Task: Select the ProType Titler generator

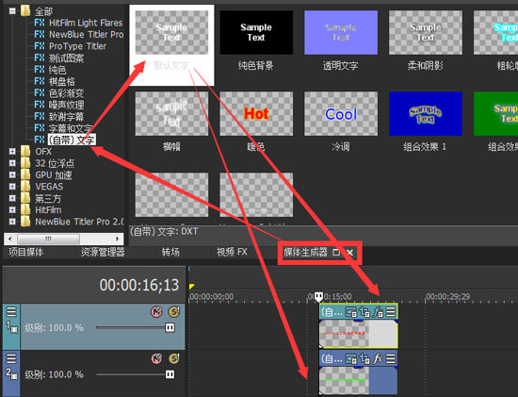Action: pos(71,46)
